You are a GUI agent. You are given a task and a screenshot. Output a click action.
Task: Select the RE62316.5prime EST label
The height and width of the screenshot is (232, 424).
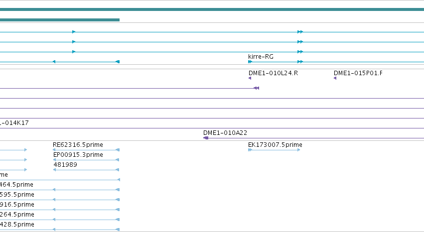pyautogui.click(x=78, y=145)
